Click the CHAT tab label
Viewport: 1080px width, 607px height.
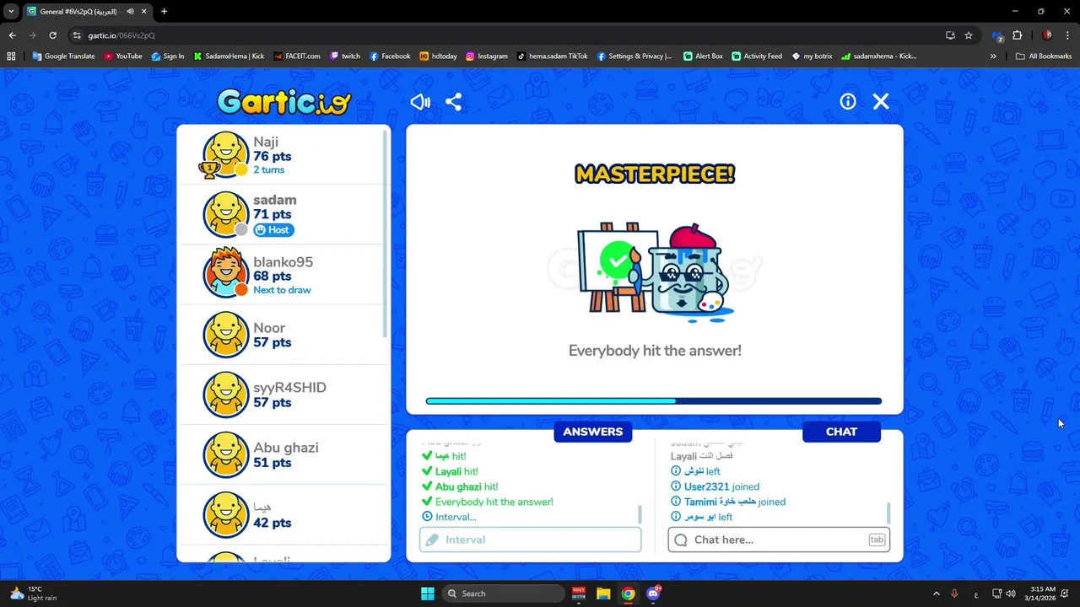841,432
